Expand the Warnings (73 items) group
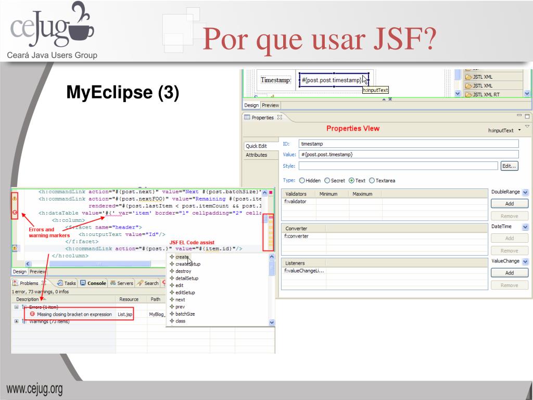Screen dimensions: 533x400 pyautogui.click(x=16, y=321)
